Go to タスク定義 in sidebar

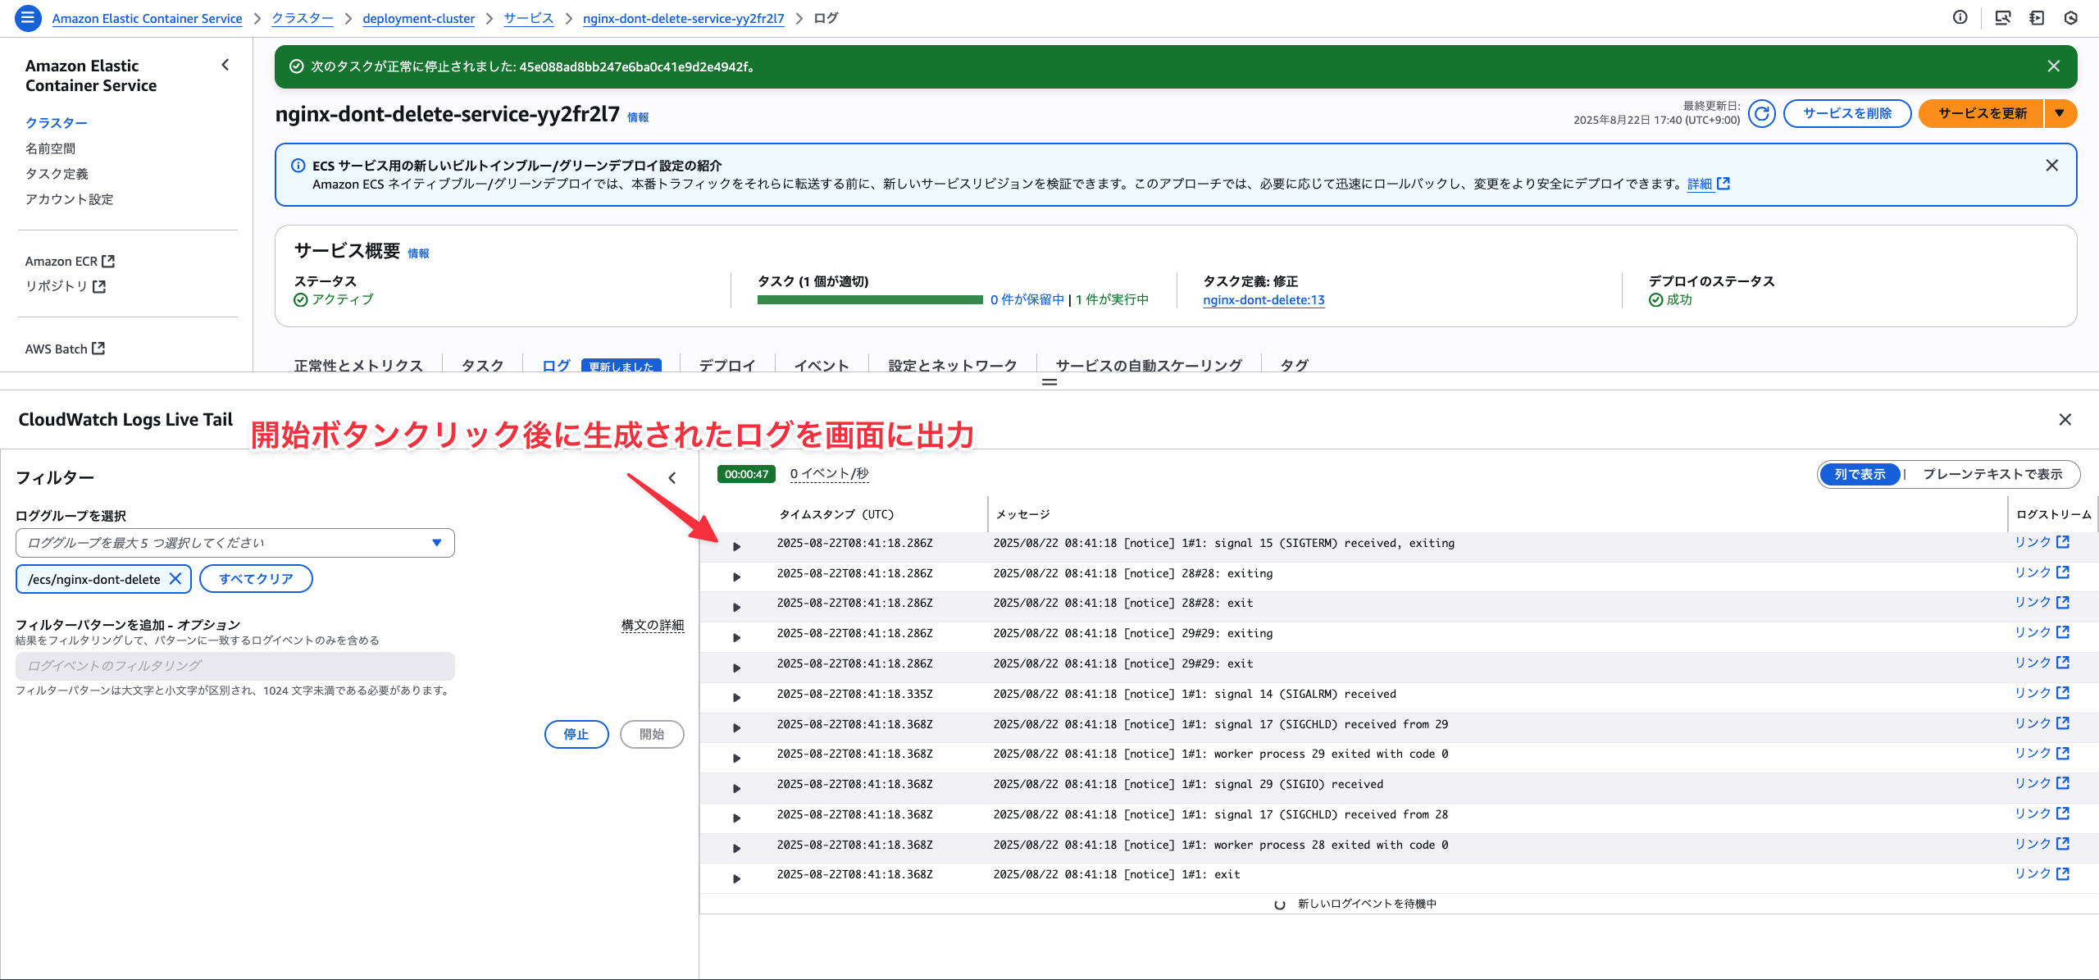tap(57, 174)
